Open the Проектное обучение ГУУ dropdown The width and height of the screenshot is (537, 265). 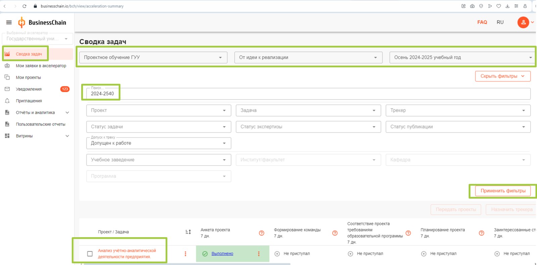[153, 57]
